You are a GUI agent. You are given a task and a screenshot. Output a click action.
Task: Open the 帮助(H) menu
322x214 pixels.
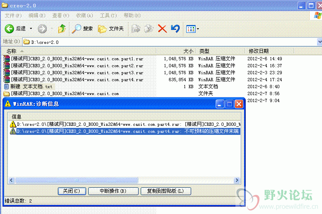tap(132, 16)
